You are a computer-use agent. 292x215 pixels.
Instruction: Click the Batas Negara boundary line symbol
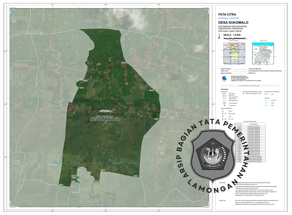pyautogui.click(x=224, y=93)
